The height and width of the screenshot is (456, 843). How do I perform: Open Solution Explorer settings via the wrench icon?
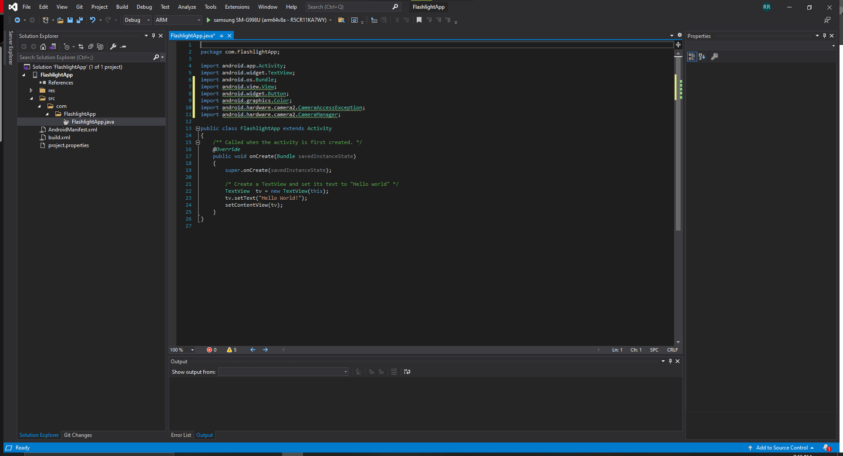tap(113, 47)
